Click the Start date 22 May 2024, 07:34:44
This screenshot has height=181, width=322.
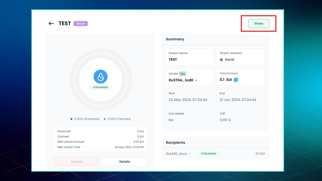pos(188,100)
